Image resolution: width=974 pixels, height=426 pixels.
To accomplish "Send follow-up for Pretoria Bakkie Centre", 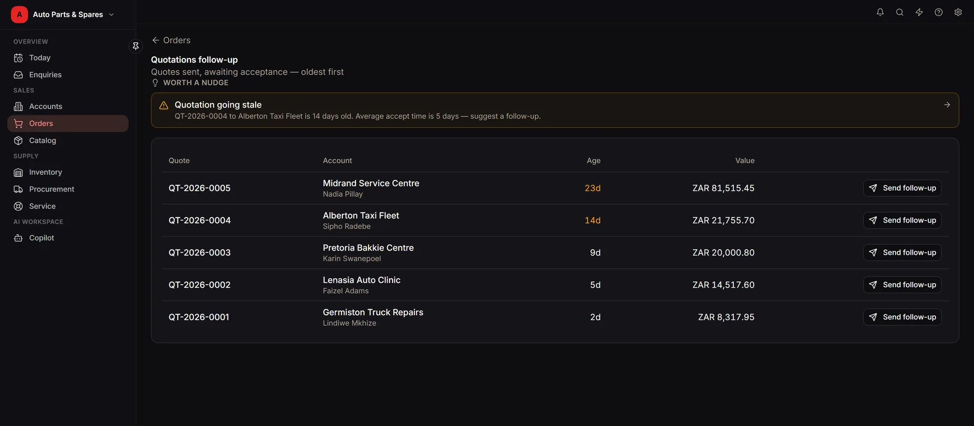I will 902,252.
